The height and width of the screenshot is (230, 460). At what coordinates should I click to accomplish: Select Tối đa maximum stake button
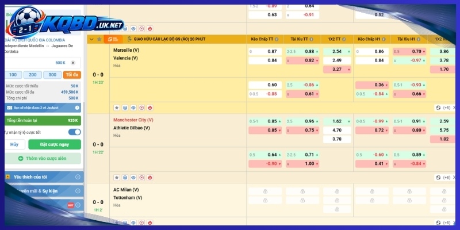[x=72, y=75]
